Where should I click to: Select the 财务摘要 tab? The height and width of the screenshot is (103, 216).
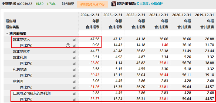coord(68,4)
